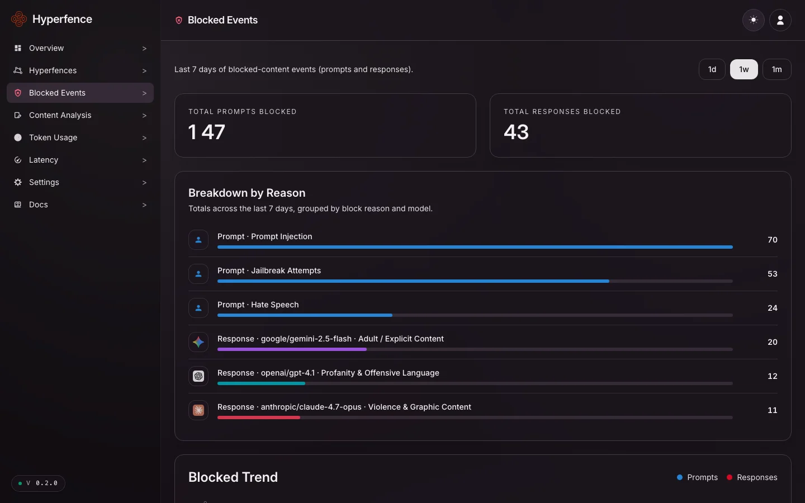Click the Overview grid icon in sidebar
805x503 pixels.
[18, 48]
